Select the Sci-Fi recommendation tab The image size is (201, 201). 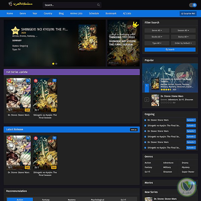point(123,199)
